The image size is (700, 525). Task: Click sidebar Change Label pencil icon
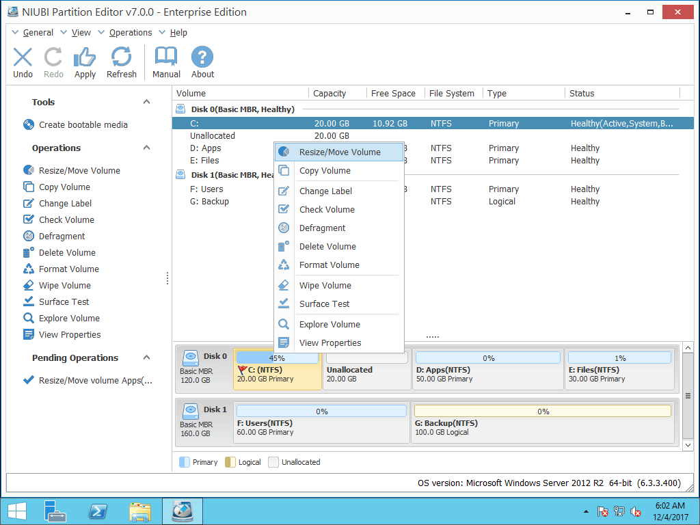click(29, 203)
